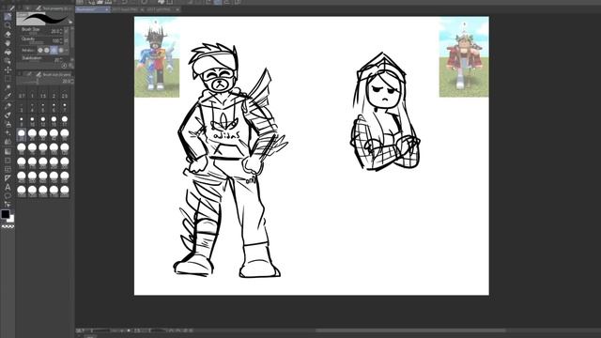Choose brush size preset 2000

pyautogui.click(x=65, y=191)
